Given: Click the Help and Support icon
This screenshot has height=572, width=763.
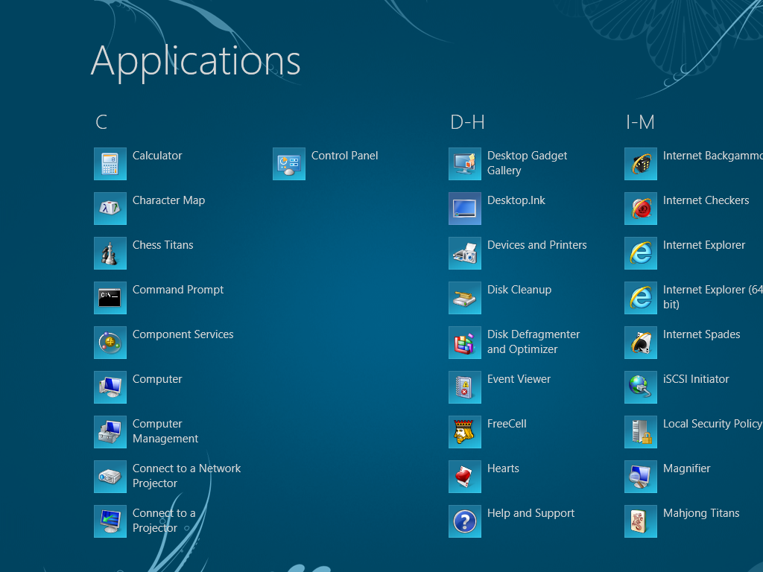Looking at the screenshot, I should click(x=465, y=521).
